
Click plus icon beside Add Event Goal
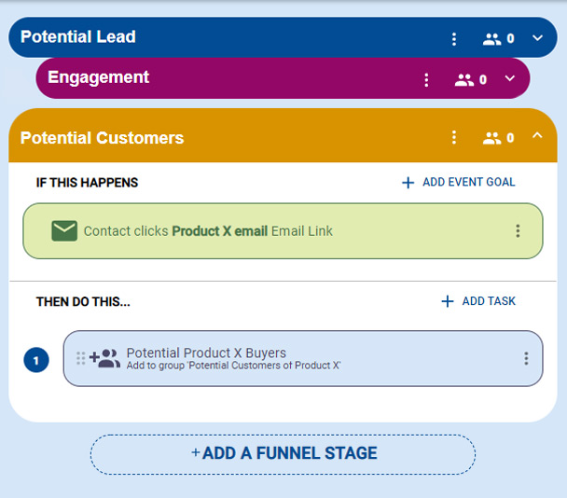click(408, 183)
